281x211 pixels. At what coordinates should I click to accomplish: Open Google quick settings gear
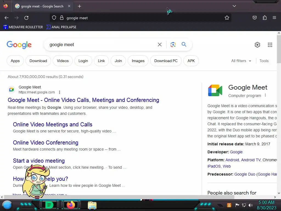pos(257,45)
